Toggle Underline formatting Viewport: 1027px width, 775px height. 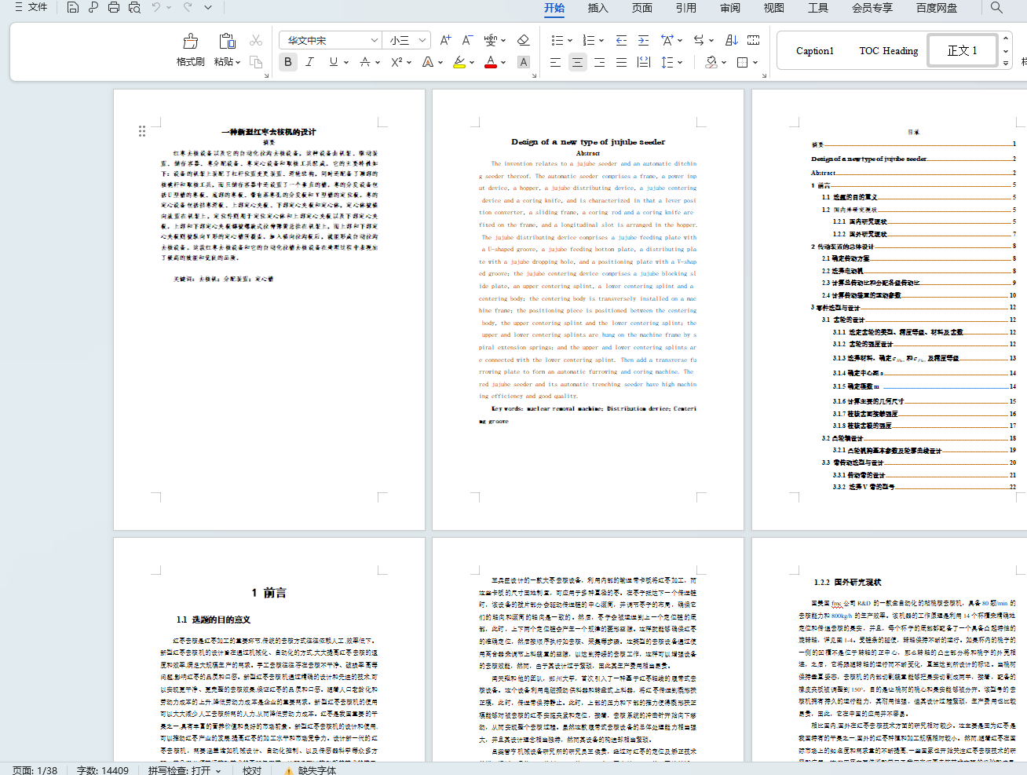click(334, 62)
